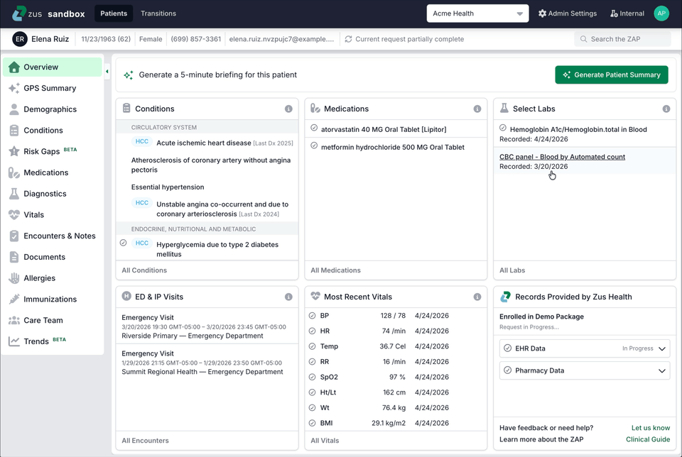Open the Acme Health organization dropdown
Image resolution: width=682 pixels, height=457 pixels.
point(477,13)
